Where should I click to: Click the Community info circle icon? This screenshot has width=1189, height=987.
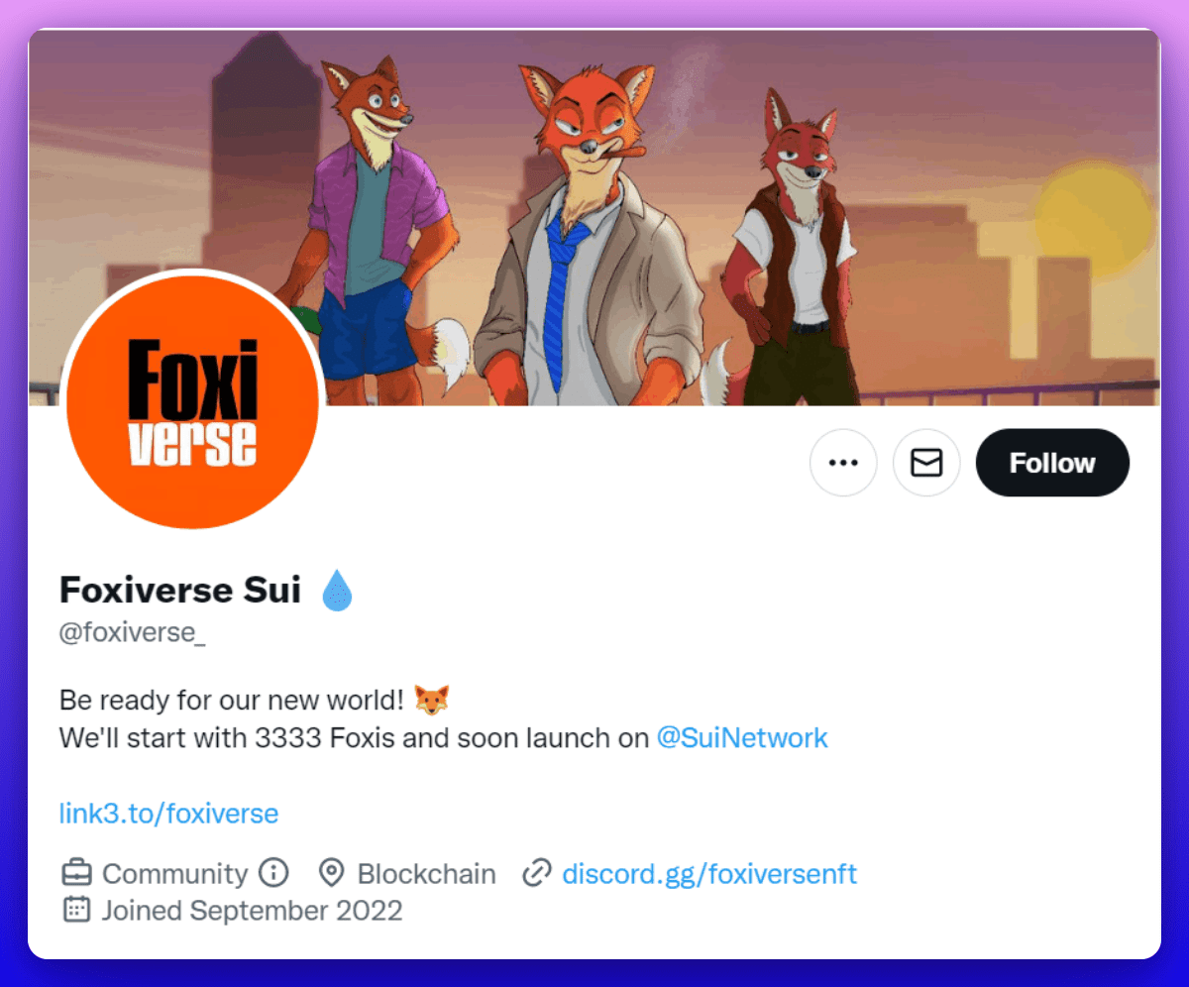(x=273, y=873)
